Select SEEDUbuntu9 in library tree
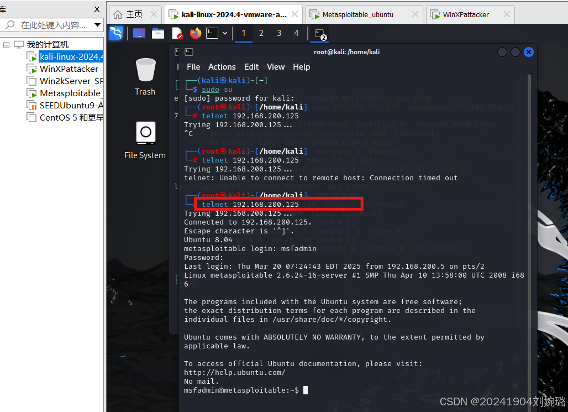Screen dimensions: 568x412 click(71, 105)
